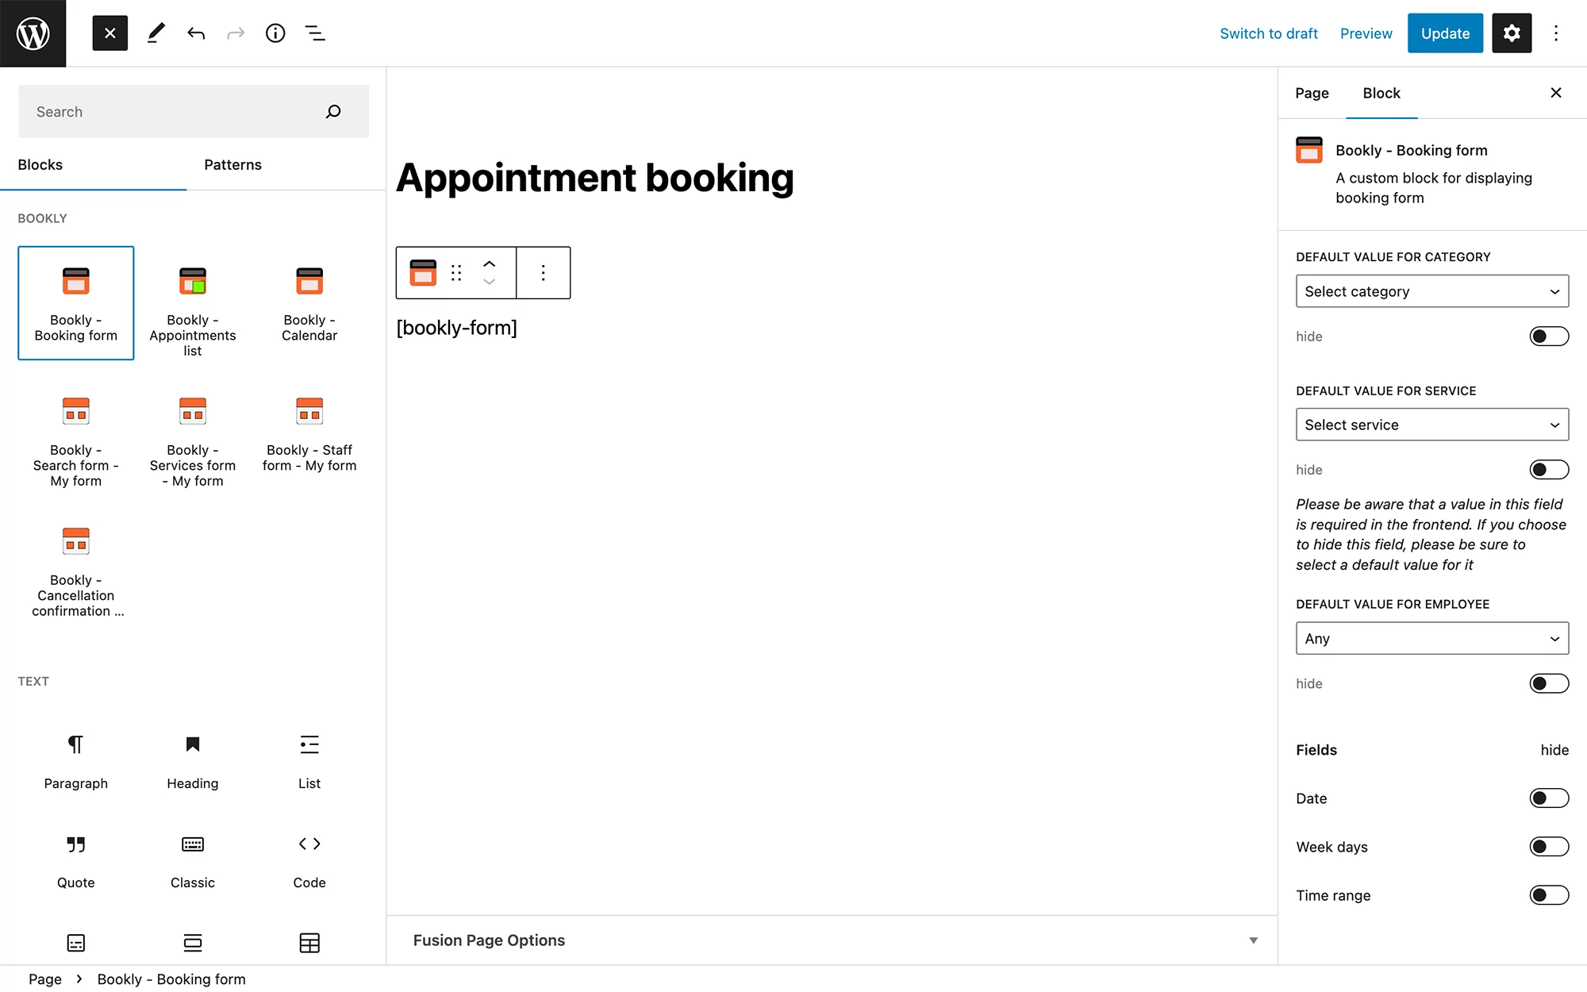Insert the Bookly - Booking form block
Screen dimensions: 1587x992
(x=76, y=303)
